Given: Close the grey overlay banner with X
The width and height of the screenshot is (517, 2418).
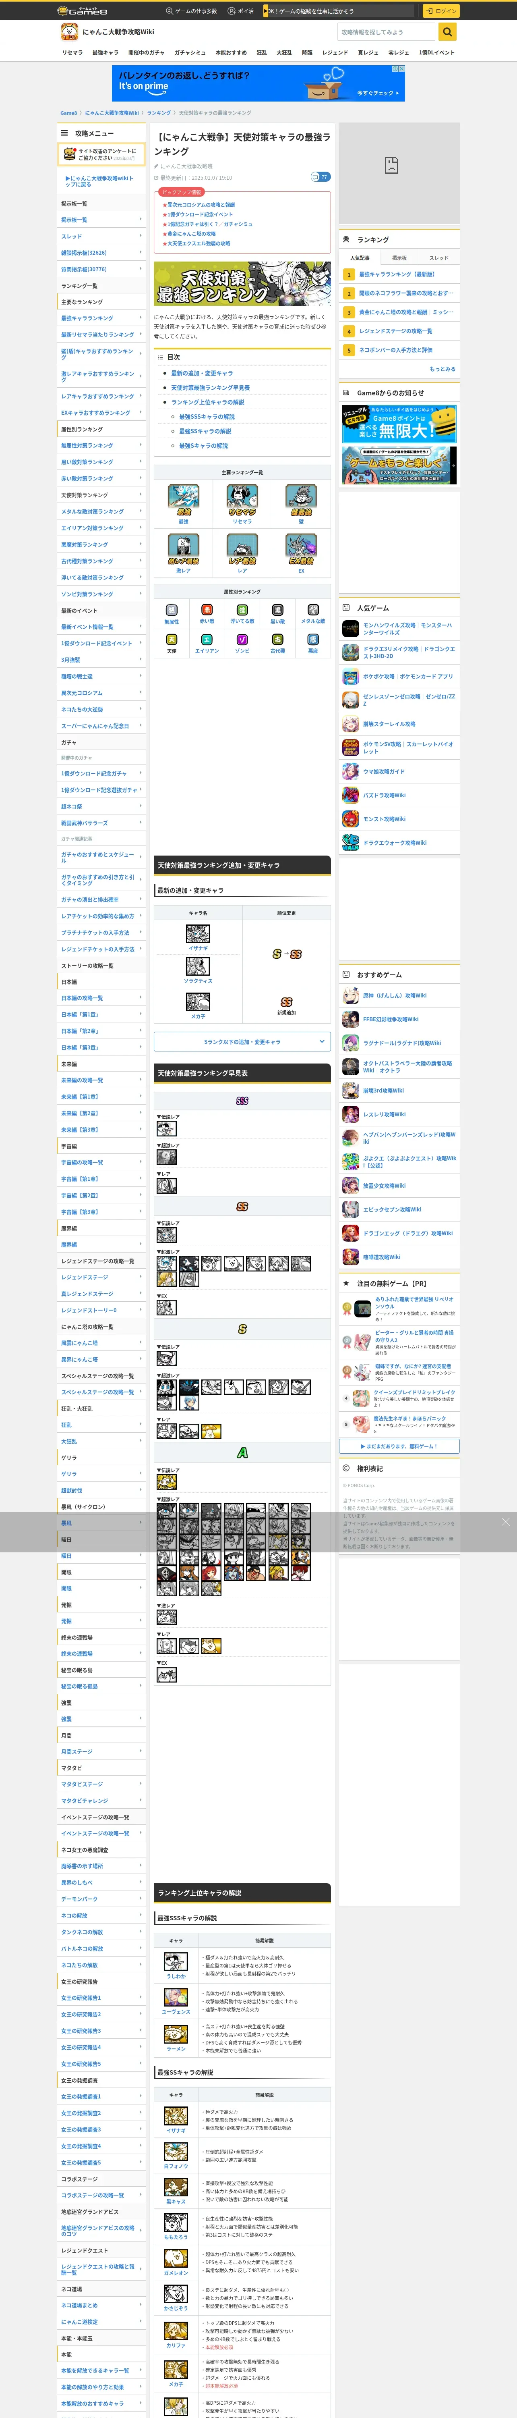Looking at the screenshot, I should [x=505, y=1522].
